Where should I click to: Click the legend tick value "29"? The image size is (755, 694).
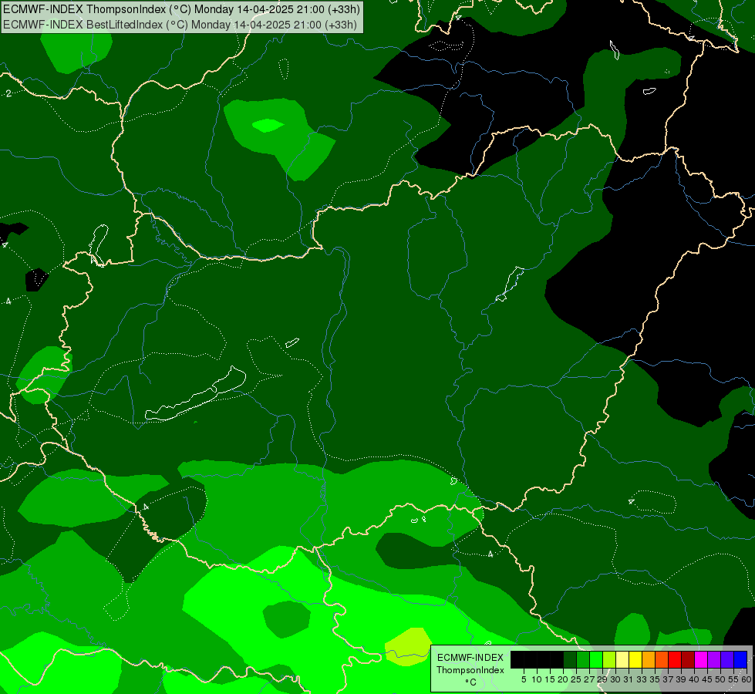[602, 679]
